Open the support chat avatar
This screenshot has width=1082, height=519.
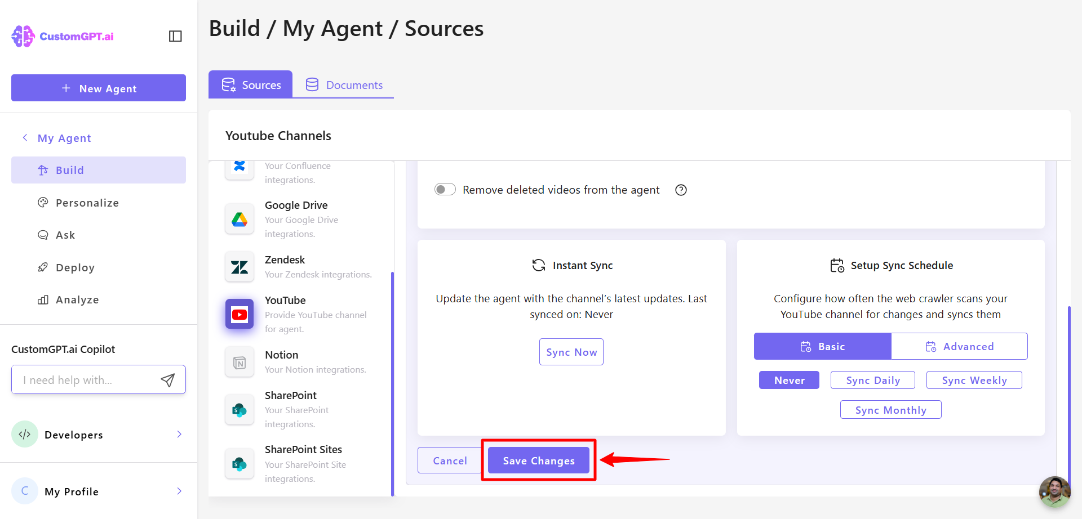[x=1054, y=491]
